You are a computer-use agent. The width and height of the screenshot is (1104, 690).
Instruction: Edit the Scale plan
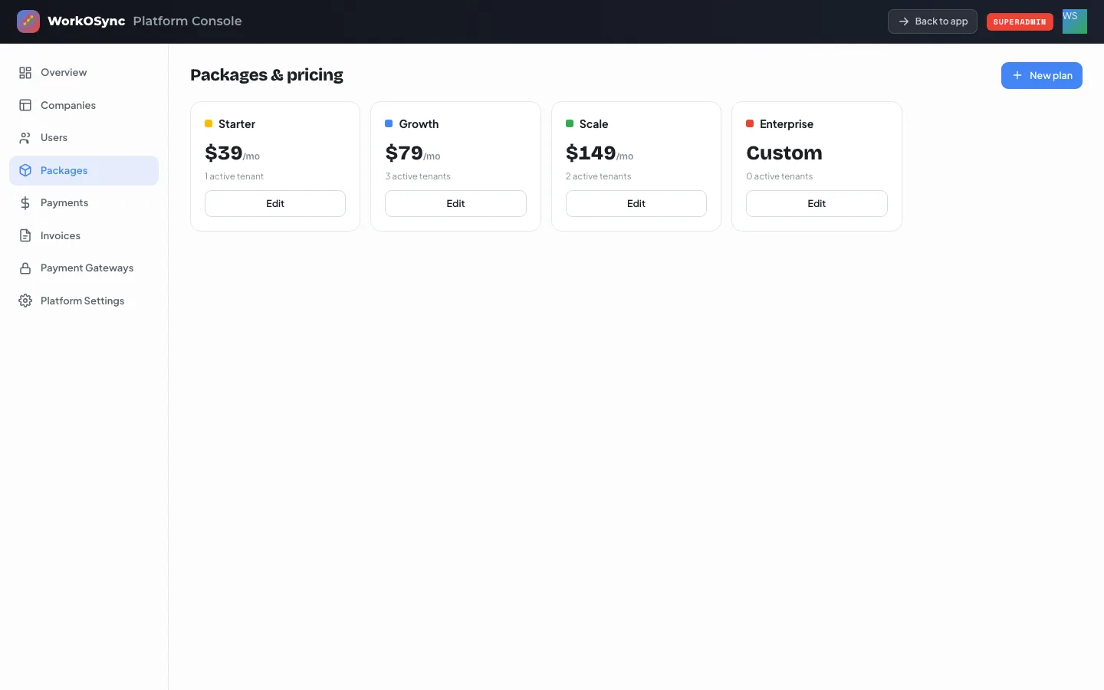click(x=636, y=203)
